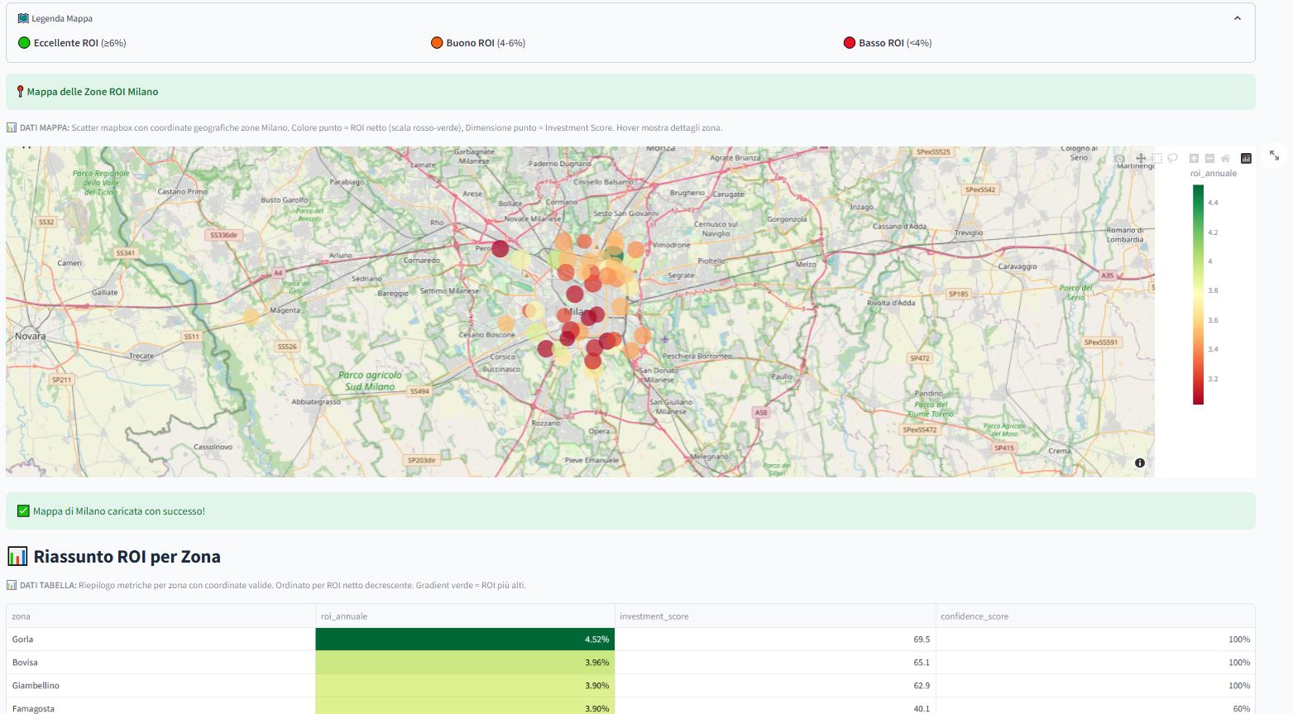Open the map attribution info icon

tap(1139, 462)
